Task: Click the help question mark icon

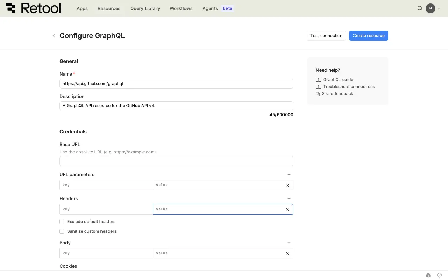Action: 440,275
